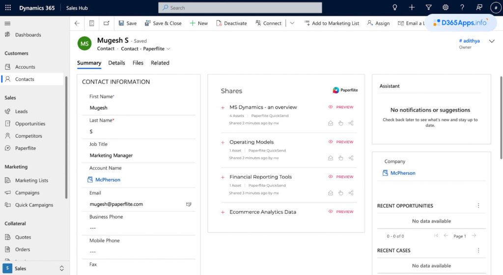Viewport: 503px width, 275px height.
Task: Open Recent Cases more options menu
Action: click(x=478, y=250)
